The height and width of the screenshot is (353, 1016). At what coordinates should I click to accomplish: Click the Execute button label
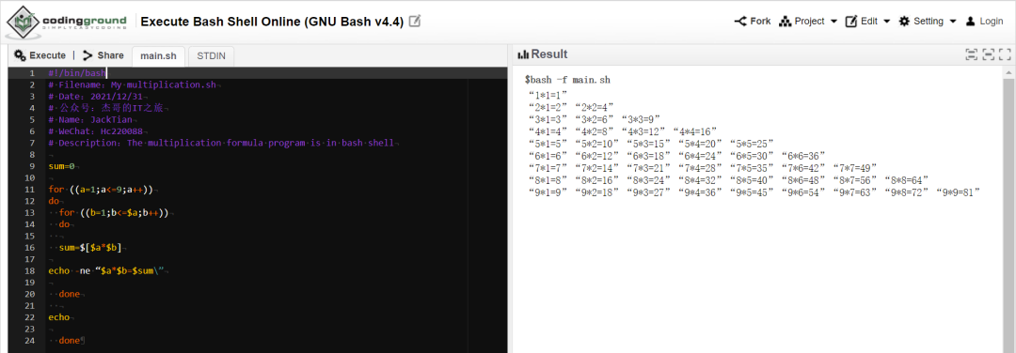pyautogui.click(x=47, y=55)
